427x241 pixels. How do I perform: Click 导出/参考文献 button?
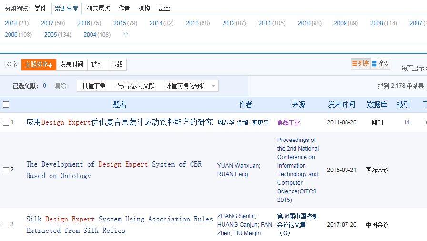136,86
